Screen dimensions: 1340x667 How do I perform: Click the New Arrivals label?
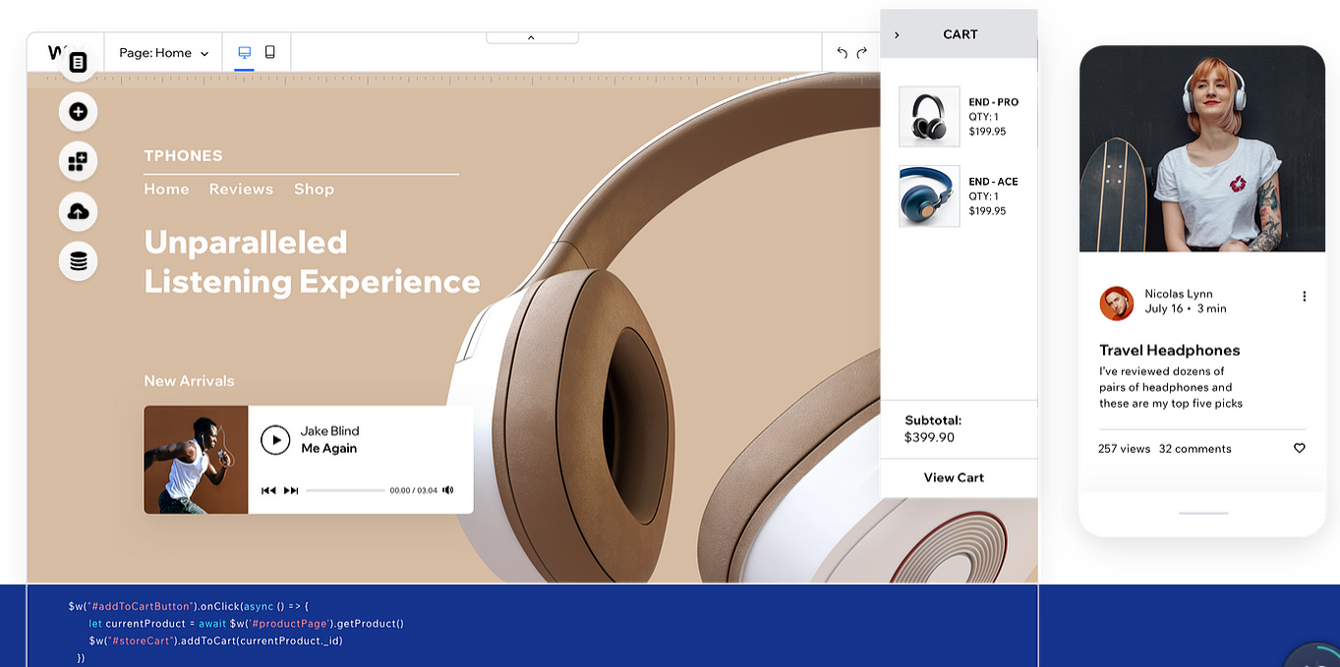coord(189,381)
